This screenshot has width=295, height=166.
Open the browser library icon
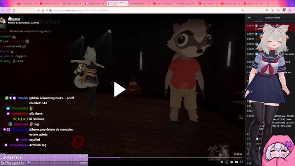(278, 10)
